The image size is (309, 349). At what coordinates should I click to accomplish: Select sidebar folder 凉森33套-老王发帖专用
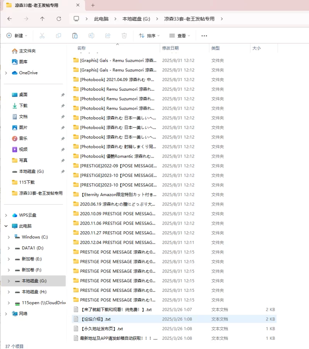(x=41, y=193)
